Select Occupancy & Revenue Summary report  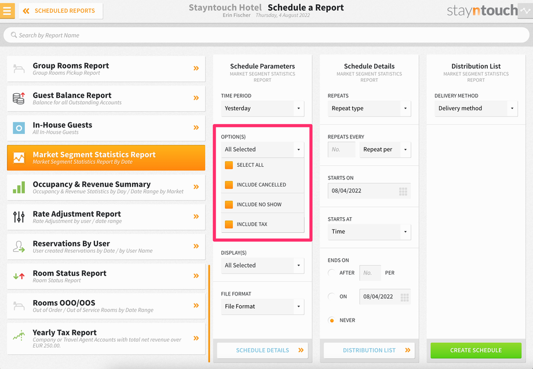coord(106,187)
